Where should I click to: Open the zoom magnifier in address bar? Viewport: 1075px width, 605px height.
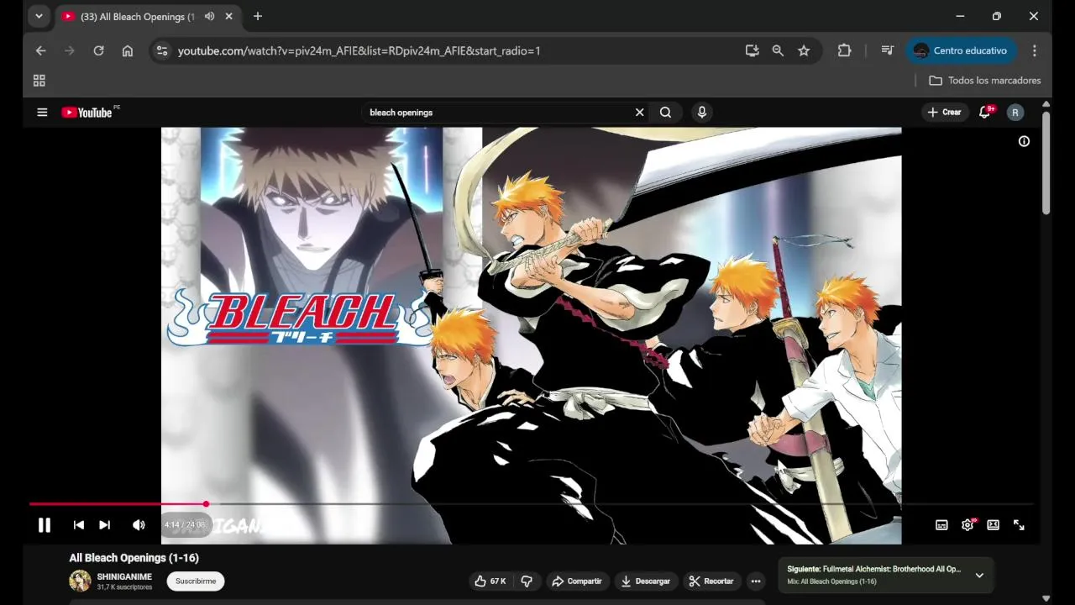(778, 50)
